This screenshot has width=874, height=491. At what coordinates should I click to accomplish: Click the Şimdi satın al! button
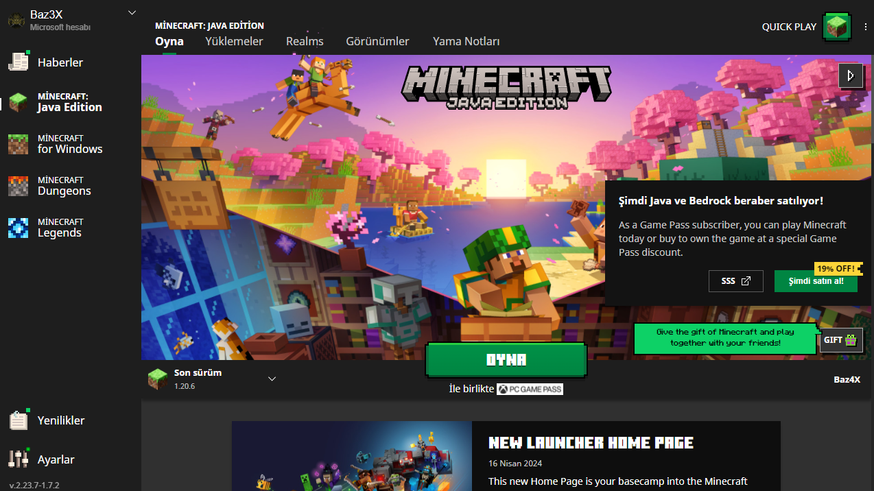pos(816,281)
